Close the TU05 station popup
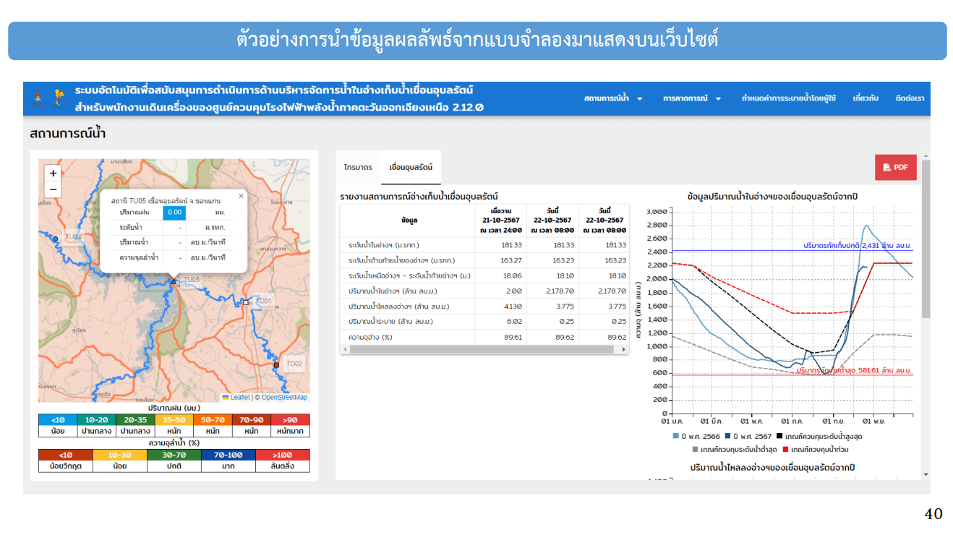 pyautogui.click(x=241, y=196)
